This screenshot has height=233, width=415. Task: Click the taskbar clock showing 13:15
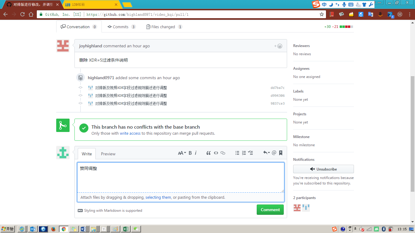(402, 229)
